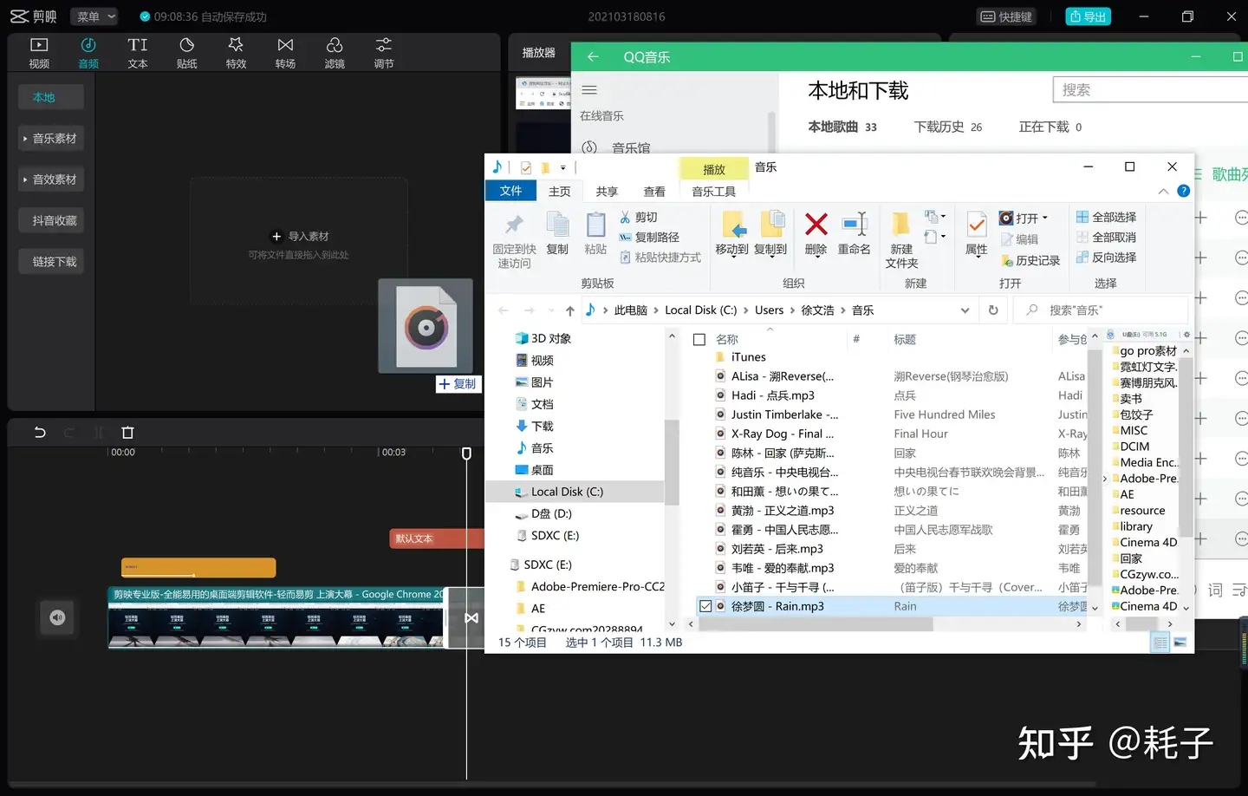The height and width of the screenshot is (796, 1248).
Task: Click 反向选择 in Explorer ribbon
Action: 1107,258
